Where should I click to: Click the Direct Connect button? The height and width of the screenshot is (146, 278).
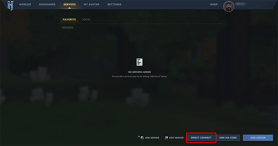tap(201, 138)
